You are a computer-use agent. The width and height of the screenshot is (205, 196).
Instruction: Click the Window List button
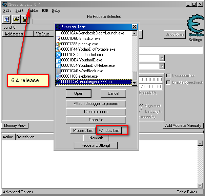[109, 131]
